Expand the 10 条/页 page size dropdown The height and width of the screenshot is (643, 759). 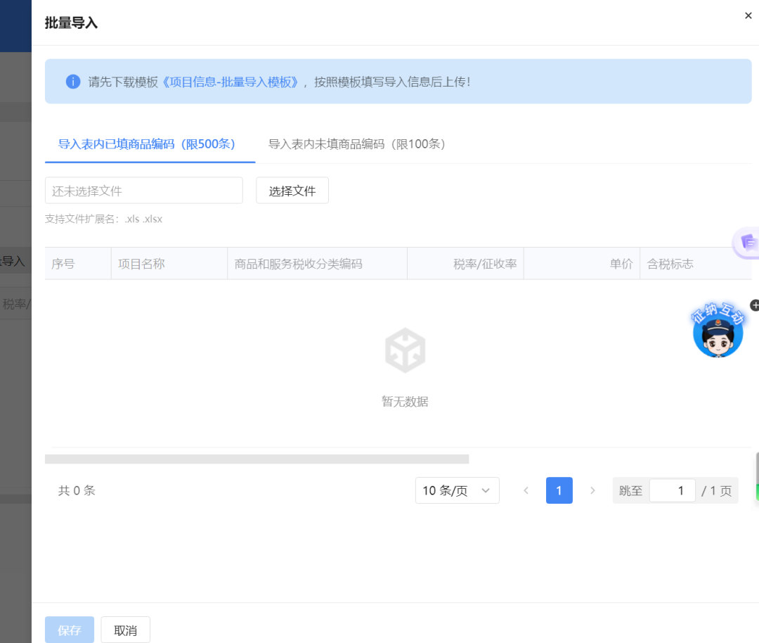[457, 490]
